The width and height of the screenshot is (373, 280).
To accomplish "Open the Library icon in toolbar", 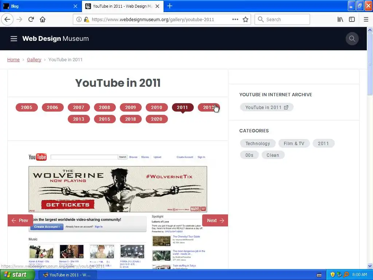I will point(340,19).
